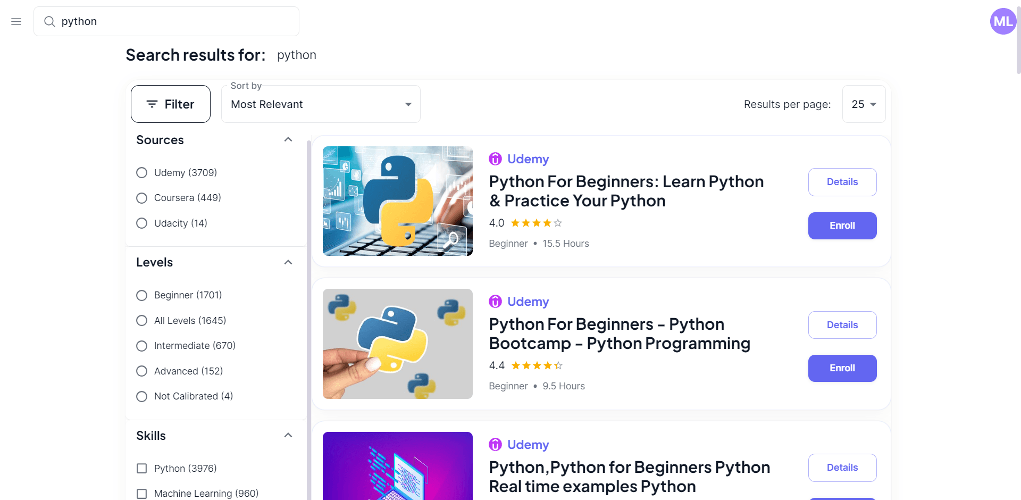
Task: Open 'Python For Beginners - Python Bootcamp' title
Action: [x=620, y=334]
